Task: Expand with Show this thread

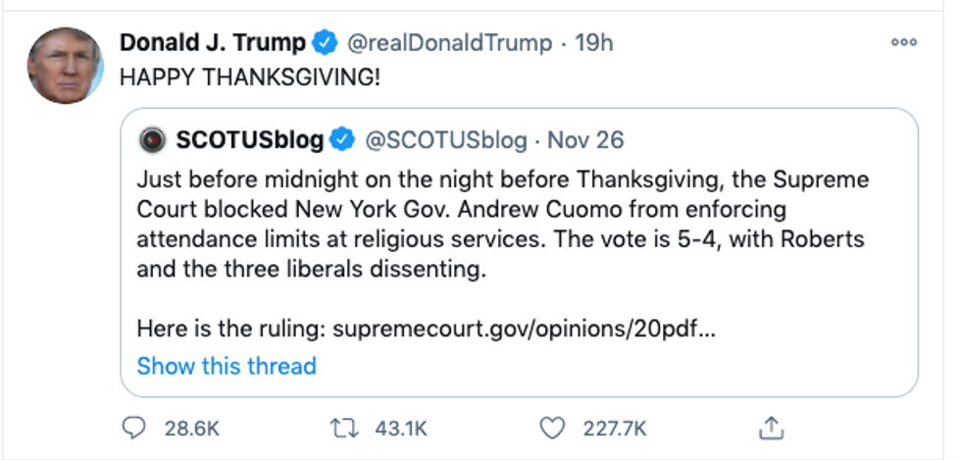Action: (x=227, y=366)
